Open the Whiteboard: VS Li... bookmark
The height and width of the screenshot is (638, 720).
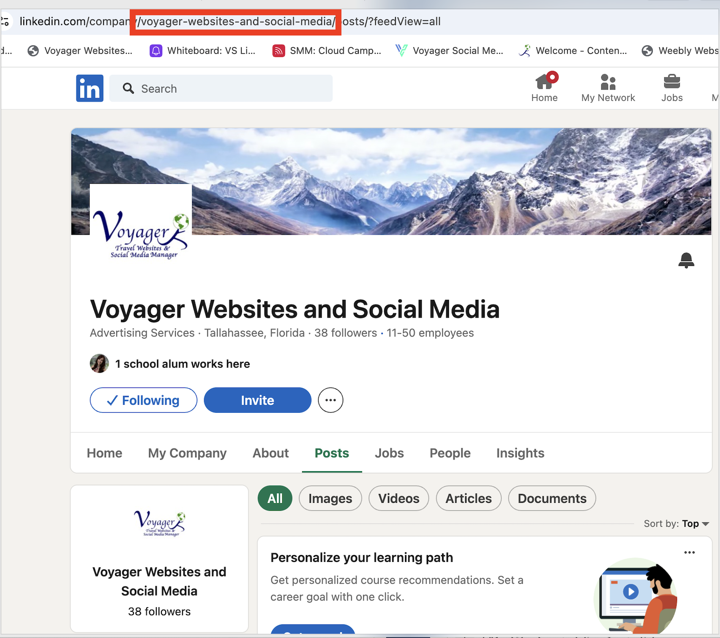(x=203, y=51)
